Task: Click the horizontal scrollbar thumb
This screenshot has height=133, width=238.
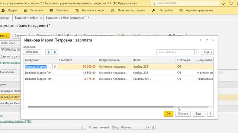Action: pos(101,107)
